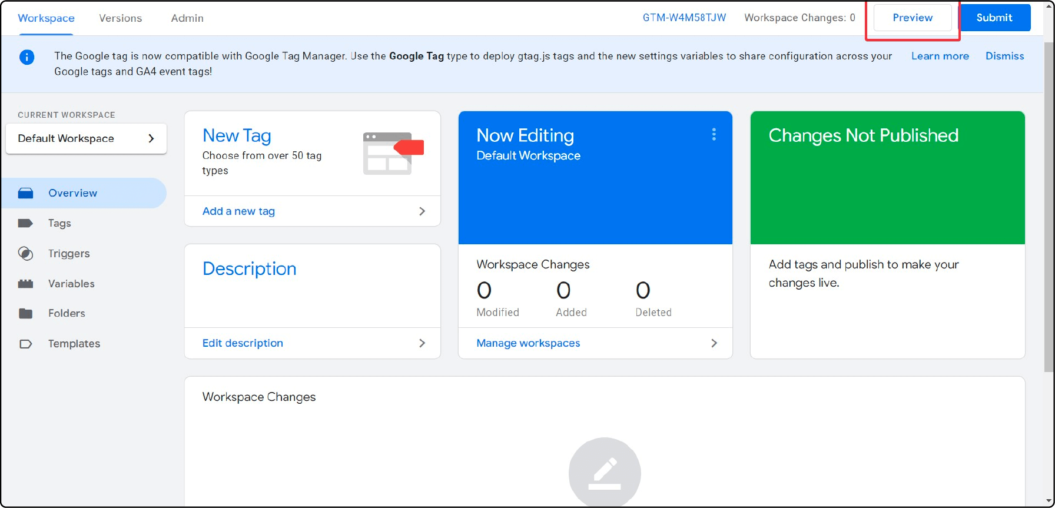This screenshot has width=1055, height=508.
Task: Switch to the Versions tab
Action: coord(121,18)
